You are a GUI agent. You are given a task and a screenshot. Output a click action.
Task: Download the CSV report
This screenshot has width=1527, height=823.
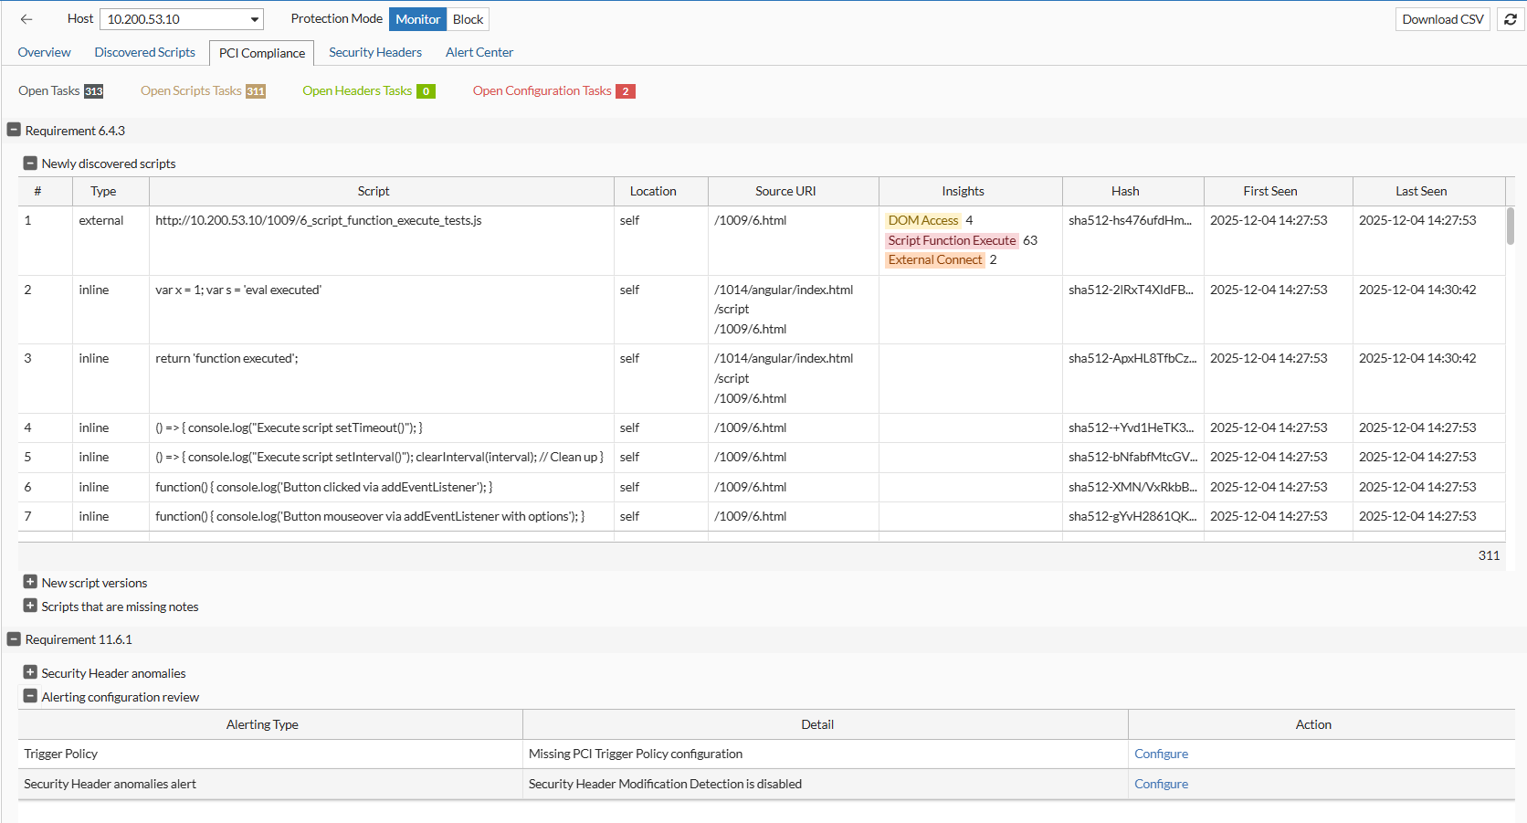coord(1442,19)
